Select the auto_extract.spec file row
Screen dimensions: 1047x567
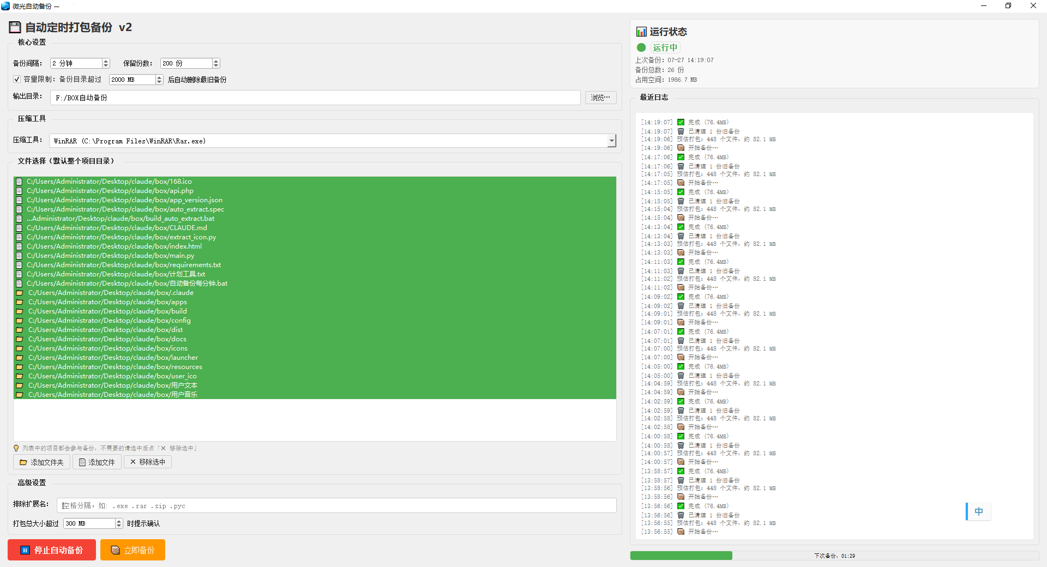[315, 209]
